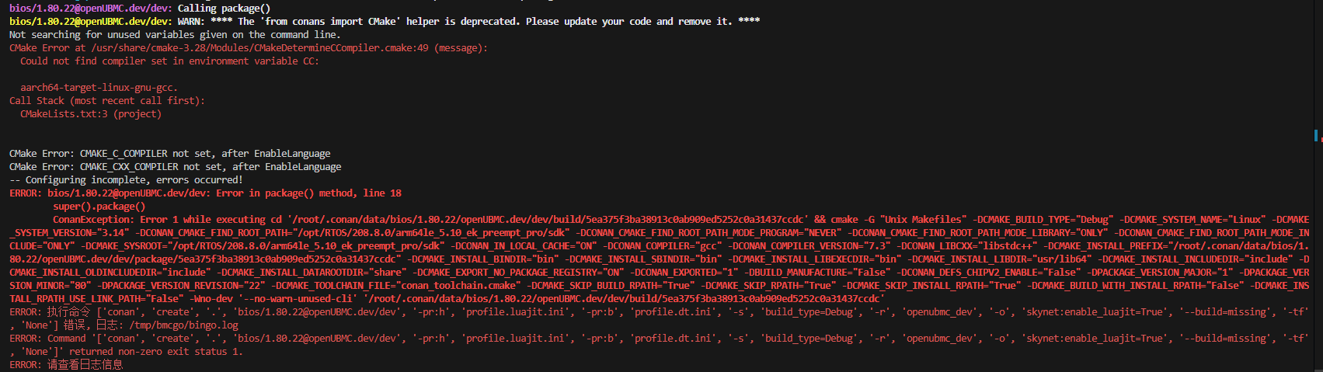Click the scrollbar marker on the right edge
The height and width of the screenshot is (372, 1323).
click(1315, 135)
